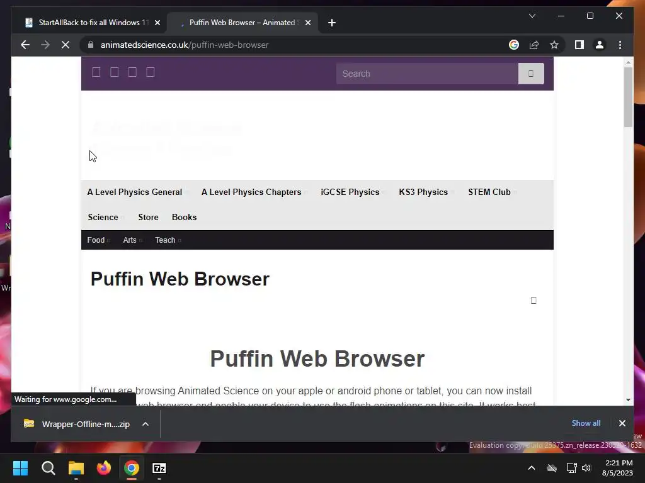Open Chrome three-dot menu
Image resolution: width=645 pixels, height=483 pixels.
620,45
